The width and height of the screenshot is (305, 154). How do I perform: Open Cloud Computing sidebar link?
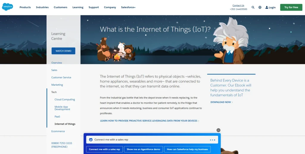point(65,99)
